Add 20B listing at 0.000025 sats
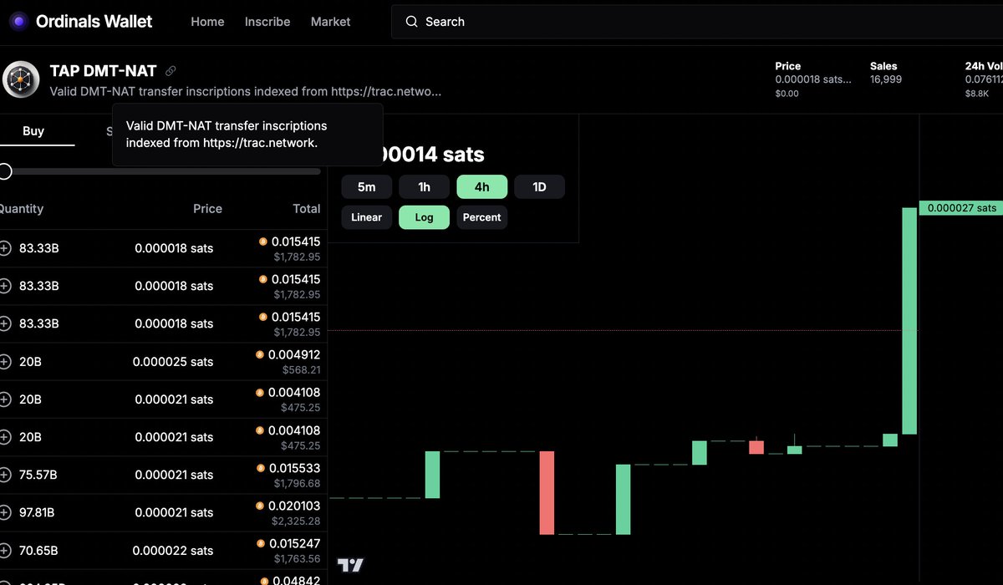 point(5,362)
